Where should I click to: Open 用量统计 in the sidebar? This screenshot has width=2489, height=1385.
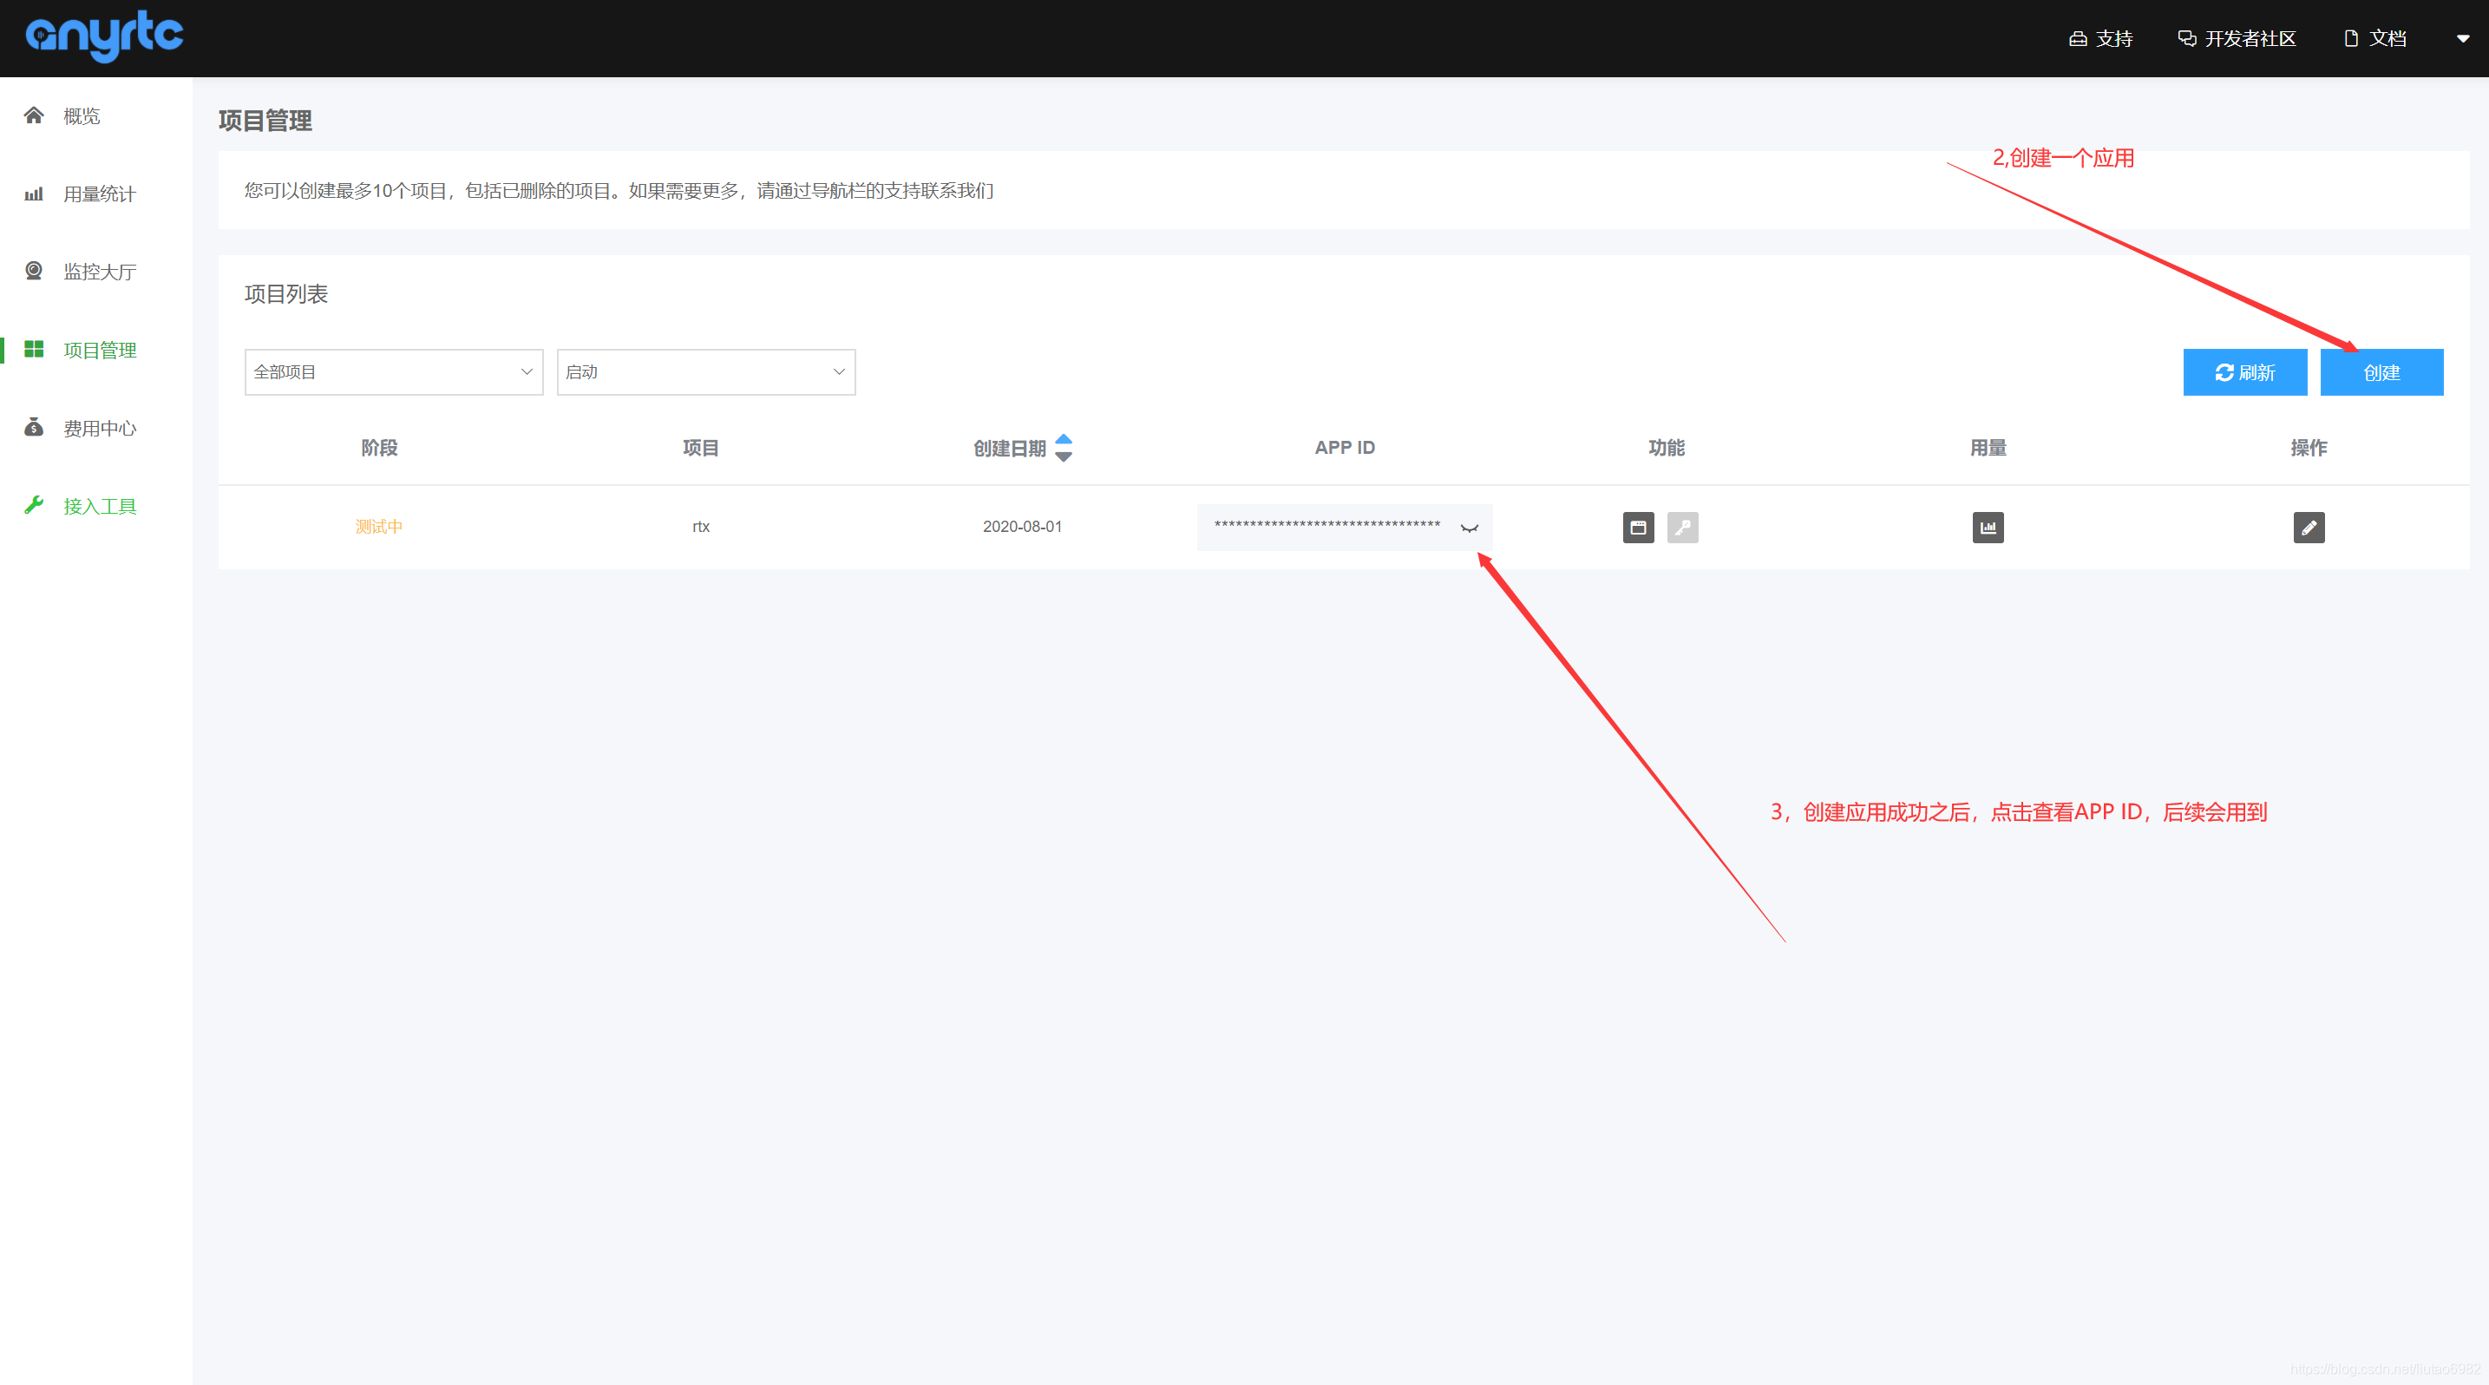click(99, 194)
